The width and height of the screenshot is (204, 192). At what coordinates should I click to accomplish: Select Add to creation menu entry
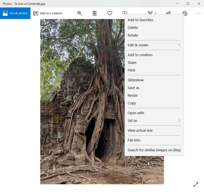tap(154, 55)
